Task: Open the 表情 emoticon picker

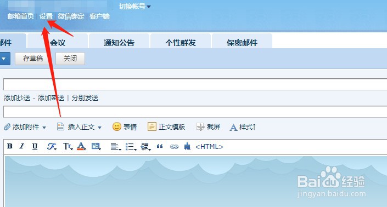Action: pyautogui.click(x=125, y=127)
